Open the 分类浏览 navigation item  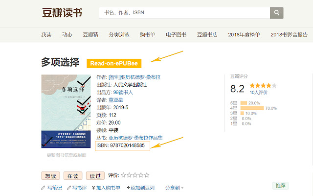[119, 35]
